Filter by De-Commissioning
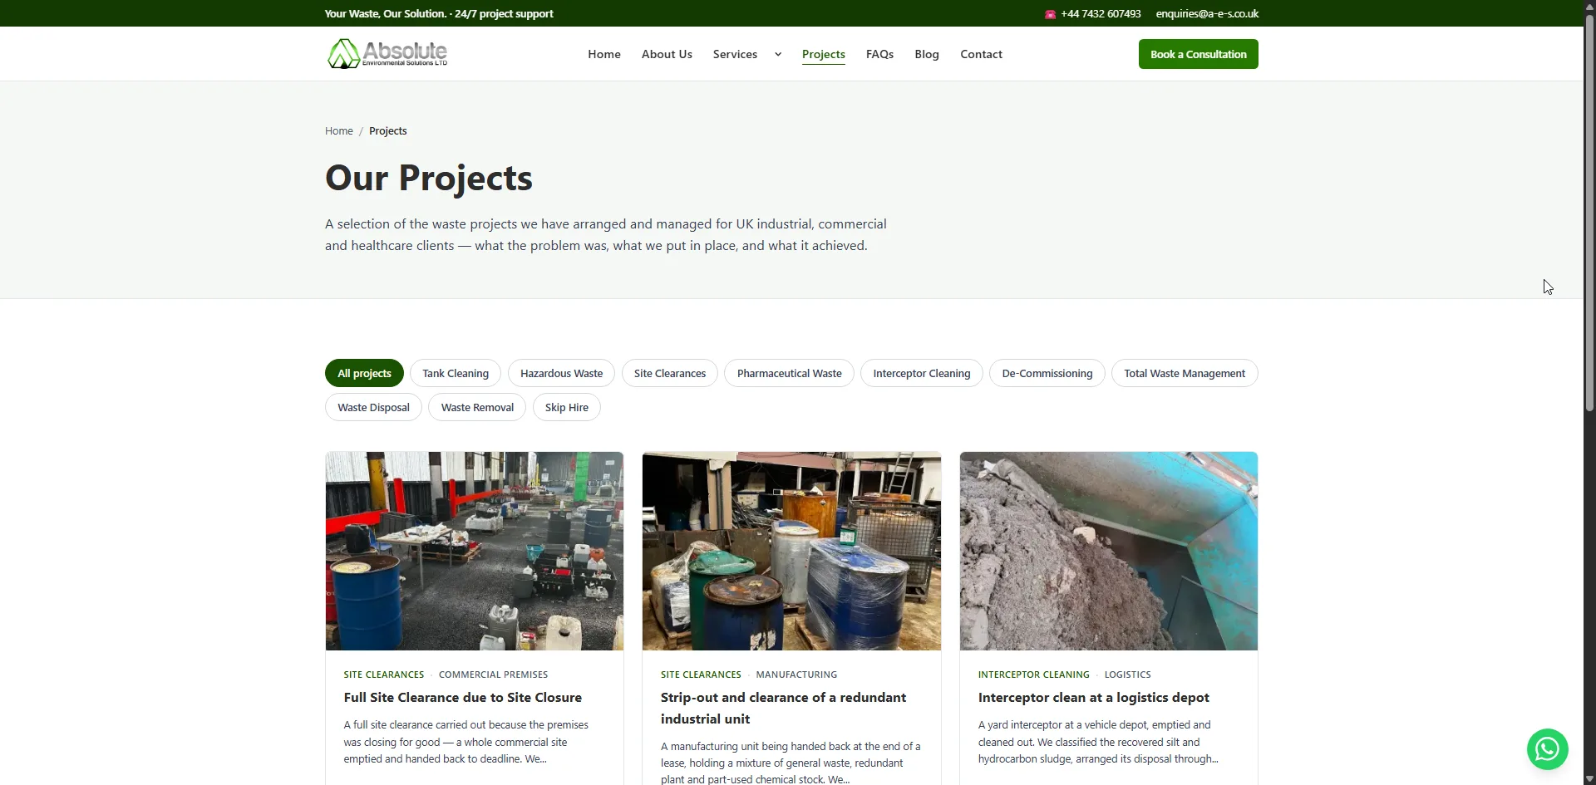This screenshot has height=785, width=1596. [1047, 374]
